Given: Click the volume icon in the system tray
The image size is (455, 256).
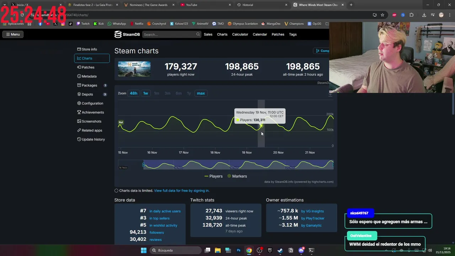Looking at the screenshot, I should click(430, 250).
